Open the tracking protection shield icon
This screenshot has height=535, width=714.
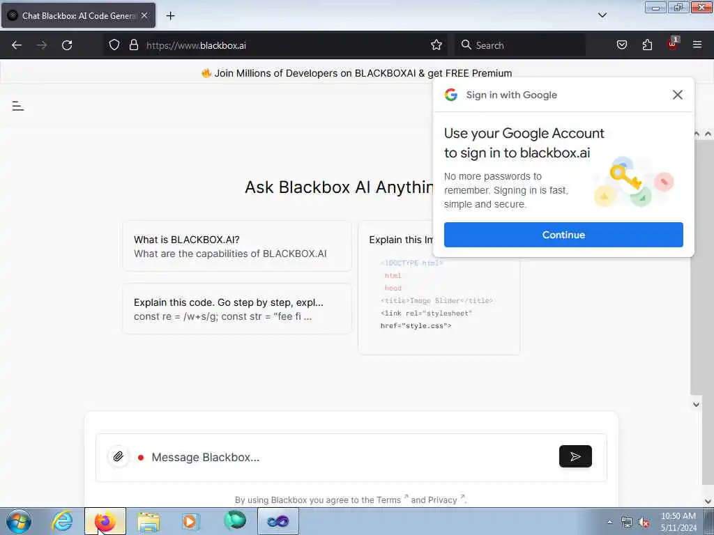click(x=114, y=45)
